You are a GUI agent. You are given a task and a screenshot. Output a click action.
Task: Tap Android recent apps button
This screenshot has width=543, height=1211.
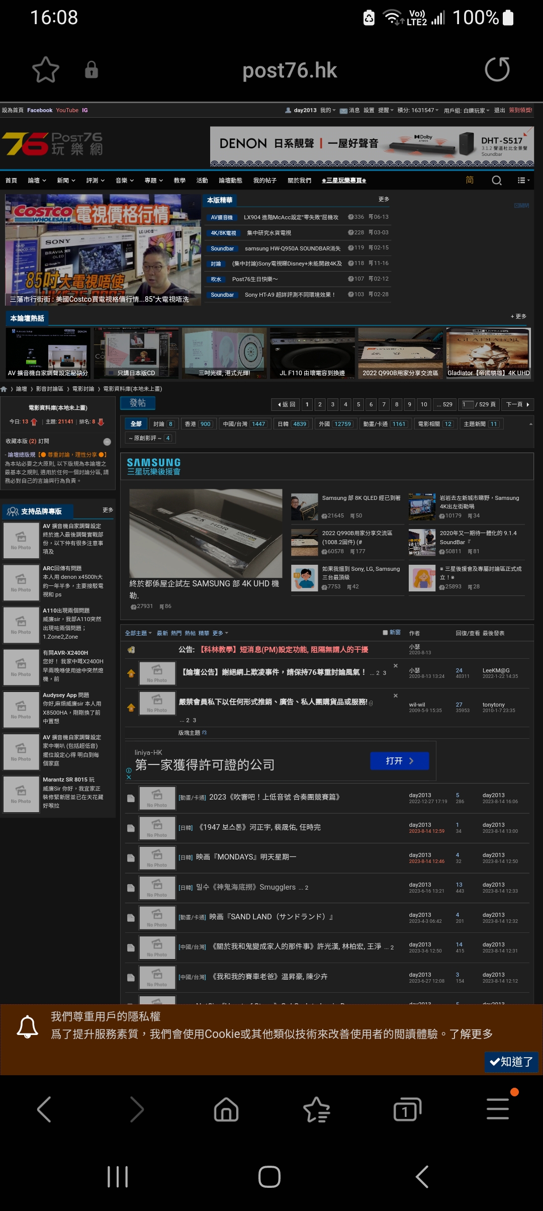(x=118, y=1177)
